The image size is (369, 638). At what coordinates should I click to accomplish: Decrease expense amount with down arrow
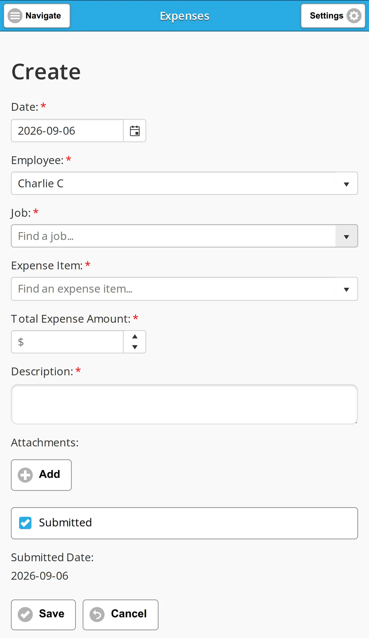[x=135, y=347]
